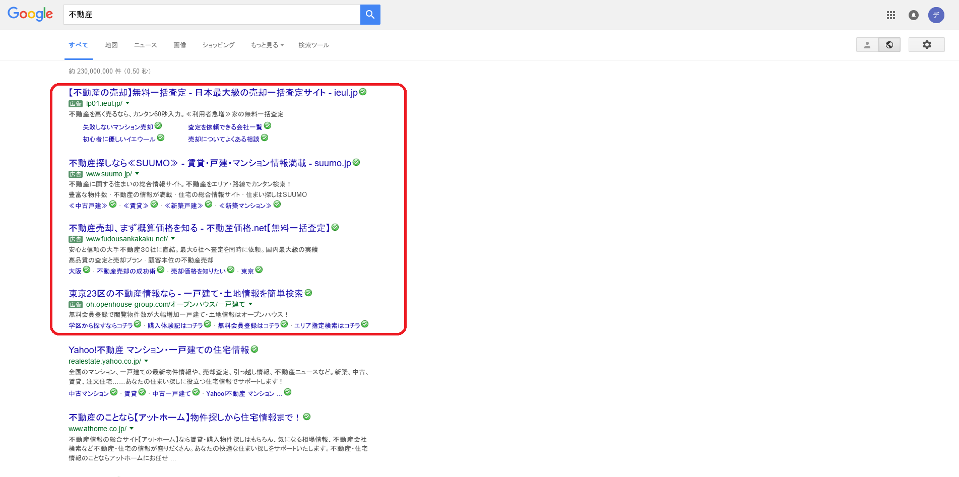Expand dropdown arrow beside lp01.ieul.jp URL

(x=127, y=103)
